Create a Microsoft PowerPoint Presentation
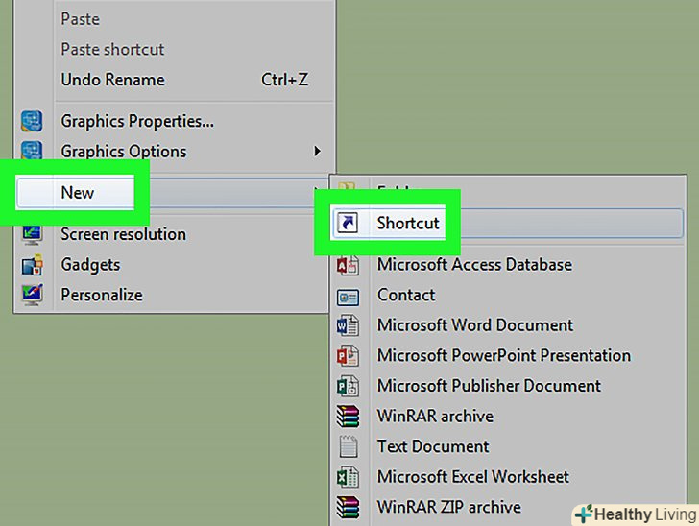Image resolution: width=699 pixels, height=526 pixels. 507,356
